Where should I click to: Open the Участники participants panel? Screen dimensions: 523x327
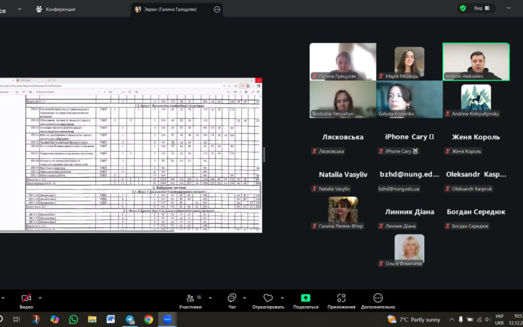(x=190, y=300)
